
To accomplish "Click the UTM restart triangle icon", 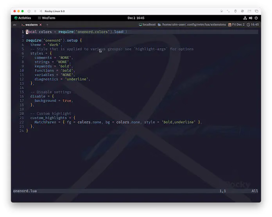I will tap(41, 11).
